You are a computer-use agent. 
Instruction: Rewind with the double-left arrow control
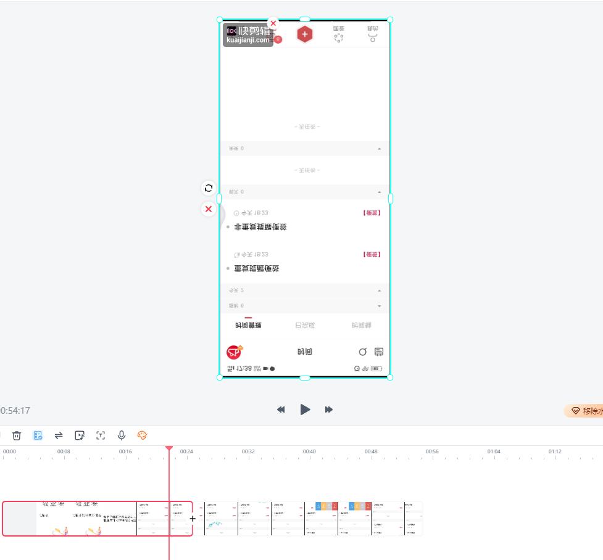point(281,410)
